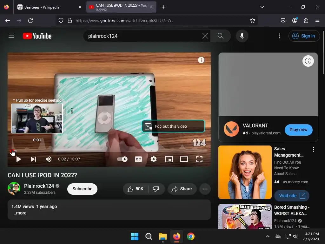Open Windows taskbar search
The image size is (325, 244).
pyautogui.click(x=149, y=236)
